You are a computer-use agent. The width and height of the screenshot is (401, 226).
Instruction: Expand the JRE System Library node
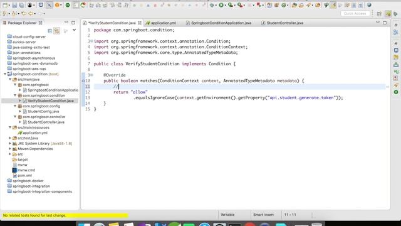click(10, 144)
